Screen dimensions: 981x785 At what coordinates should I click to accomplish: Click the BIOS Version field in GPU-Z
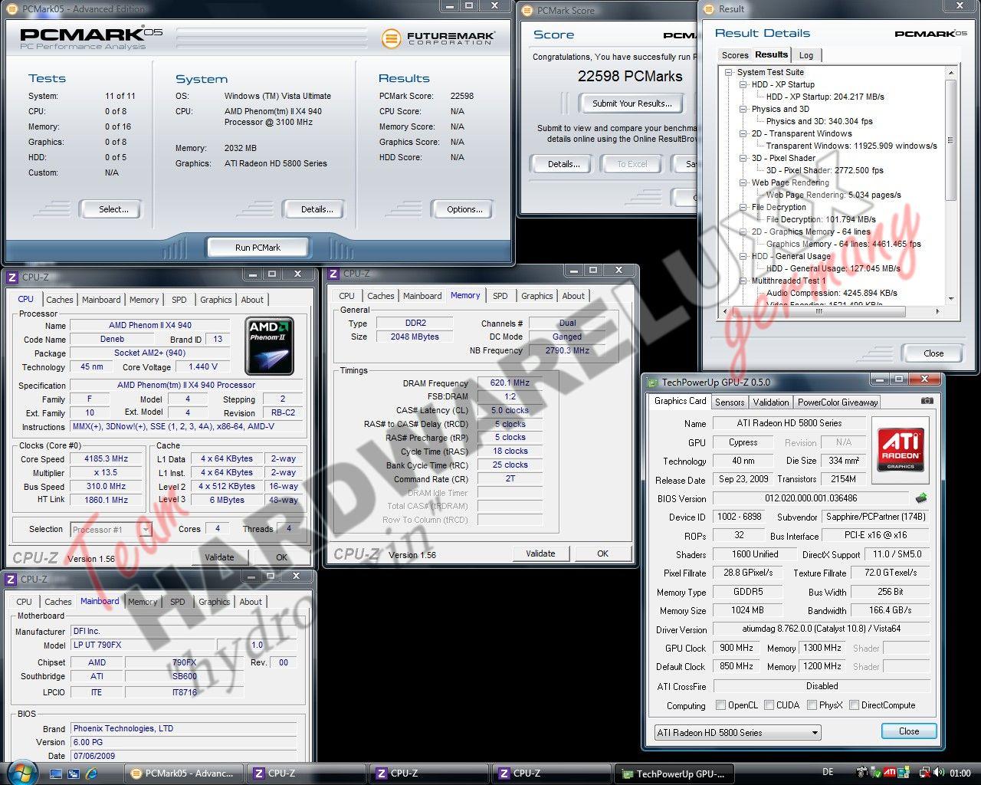point(811,498)
